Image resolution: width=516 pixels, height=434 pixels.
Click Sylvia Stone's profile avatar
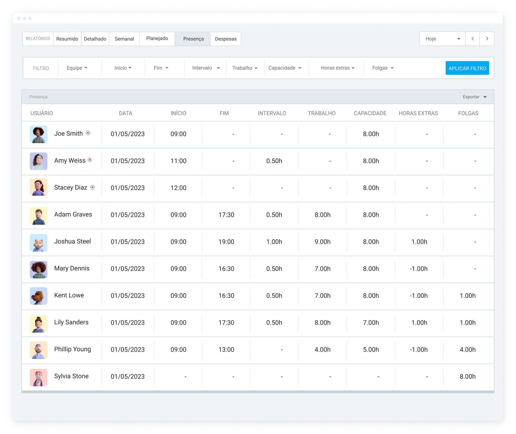click(38, 377)
